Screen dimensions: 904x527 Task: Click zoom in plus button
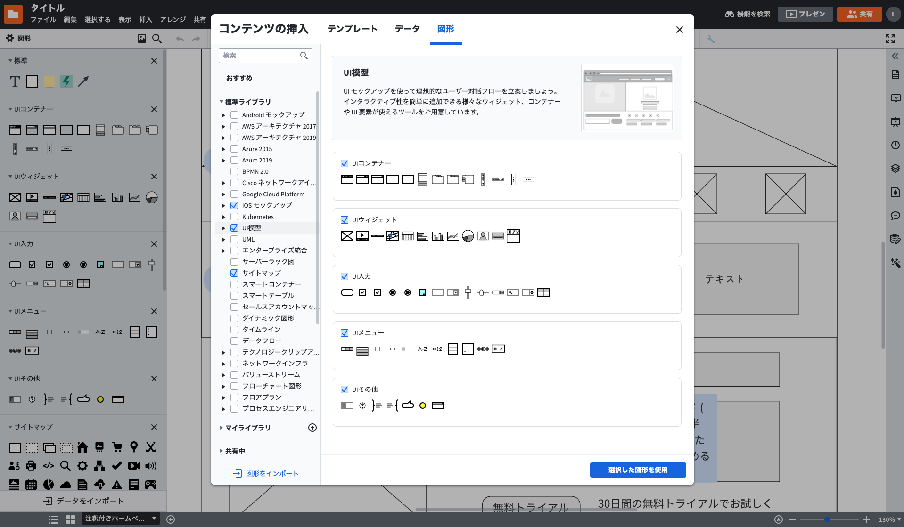pyautogui.click(x=866, y=519)
